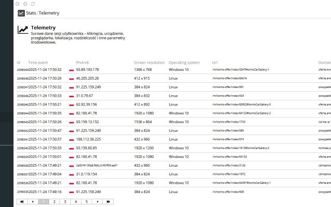Go to previous page arrow
Screen dimensions: 331x207
33,202
